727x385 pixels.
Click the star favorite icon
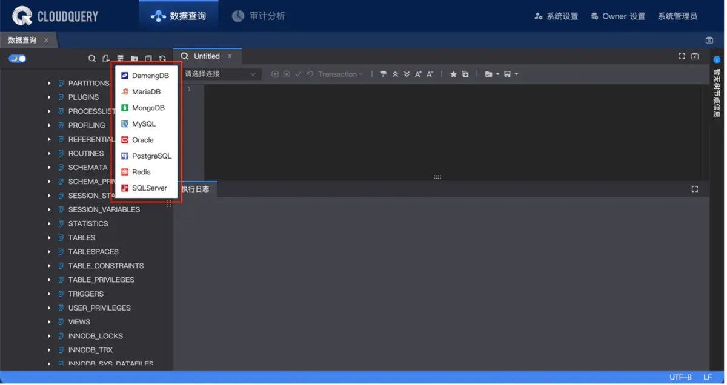point(453,74)
